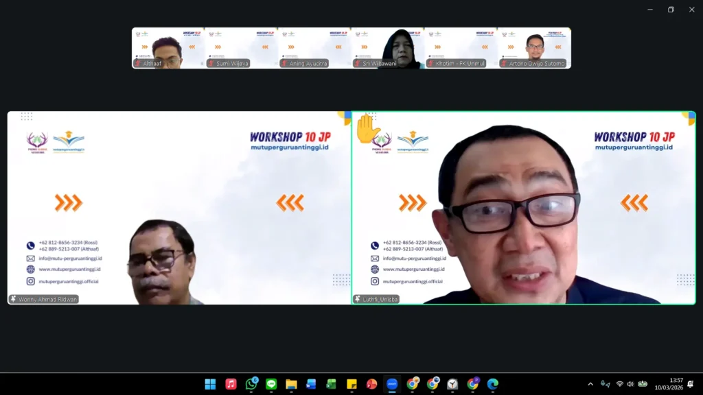
Task: Launch Microsoft Edge from the taskbar
Action: point(493,384)
